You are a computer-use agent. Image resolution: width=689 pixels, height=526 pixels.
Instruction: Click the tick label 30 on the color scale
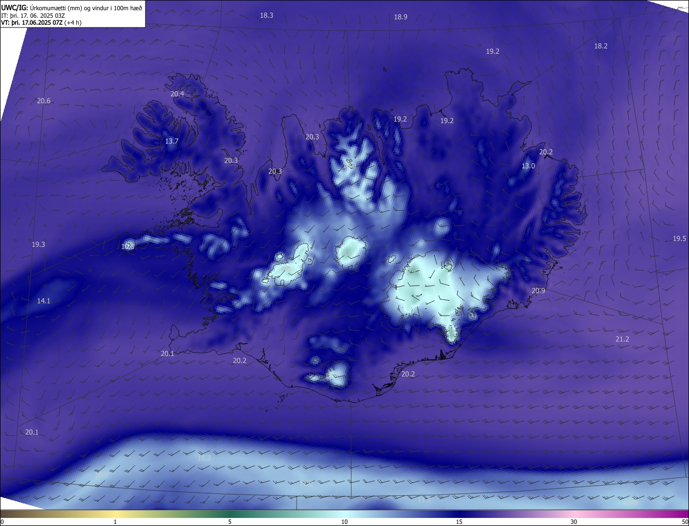pyautogui.click(x=574, y=522)
